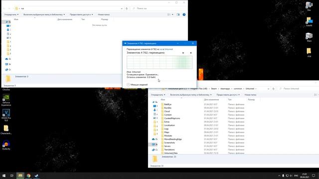This screenshot has width=319, height=179.
Task: Open Упорядочить dropdown in Unturned window
Action: point(158,95)
